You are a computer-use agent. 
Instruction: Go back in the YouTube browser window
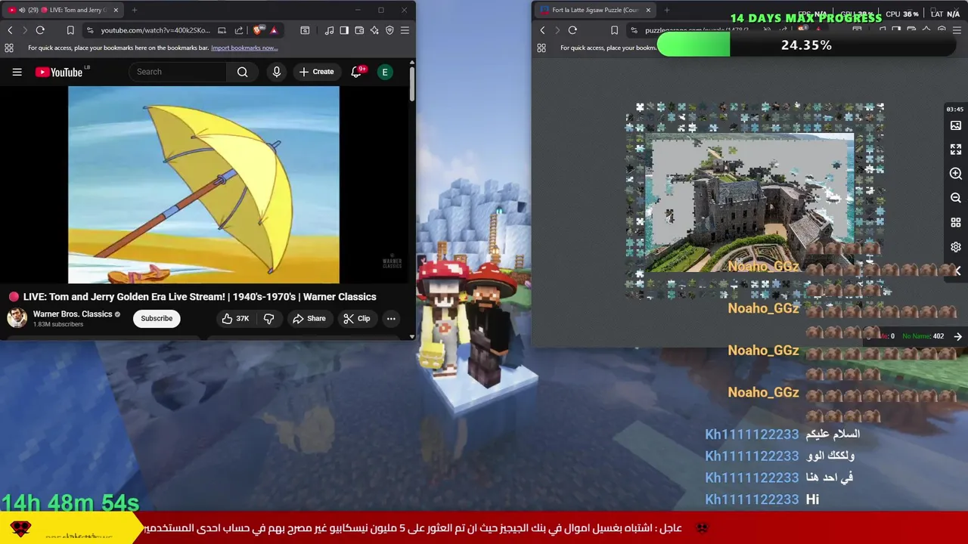(10, 30)
